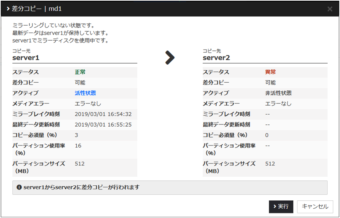Click server1's パーティション使用率 value 16

tap(78, 146)
